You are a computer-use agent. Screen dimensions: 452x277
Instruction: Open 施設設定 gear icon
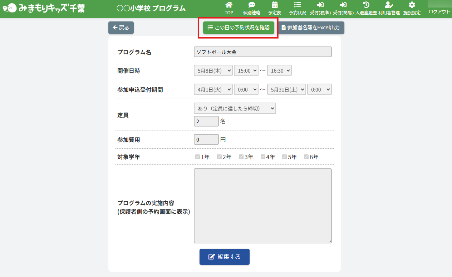(x=412, y=5)
